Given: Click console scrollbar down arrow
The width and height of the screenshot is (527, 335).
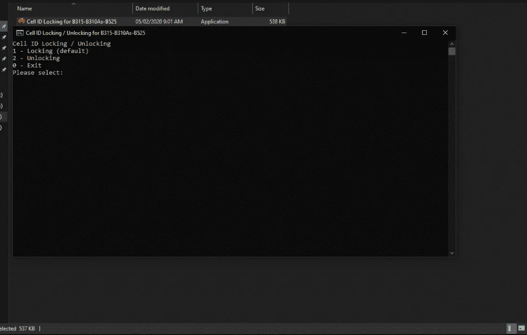Looking at the screenshot, I should pos(452,253).
